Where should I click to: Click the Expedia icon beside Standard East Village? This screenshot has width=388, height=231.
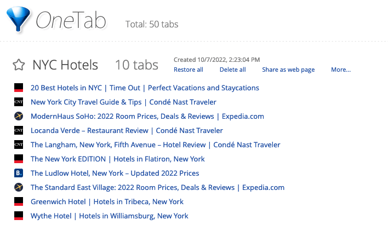[19, 187]
